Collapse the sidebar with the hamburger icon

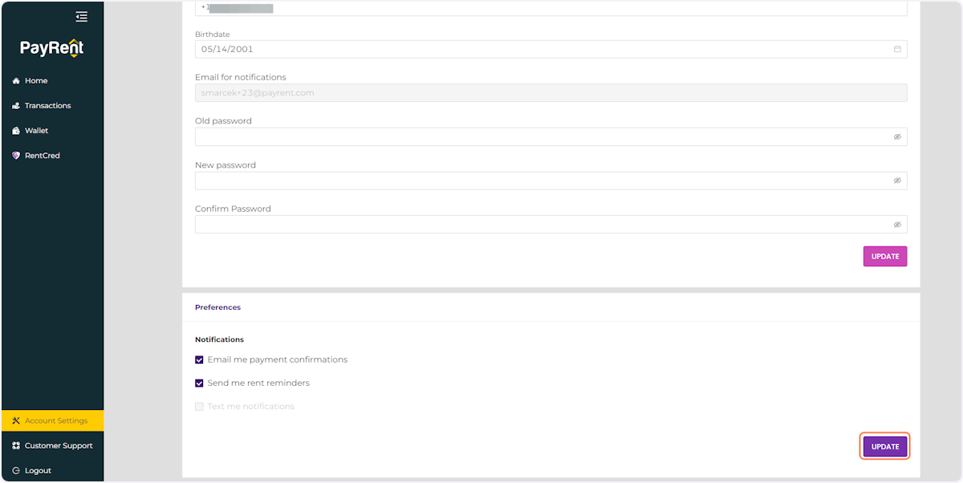click(81, 16)
